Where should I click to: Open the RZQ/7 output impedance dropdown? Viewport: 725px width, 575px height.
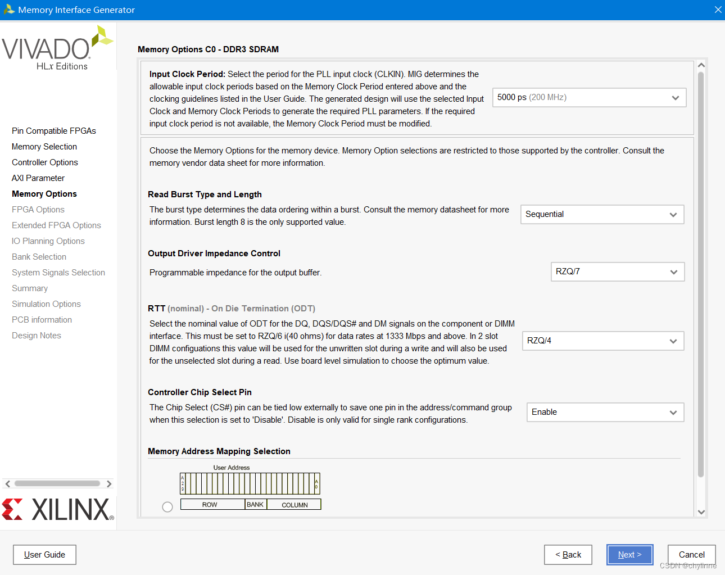click(617, 272)
